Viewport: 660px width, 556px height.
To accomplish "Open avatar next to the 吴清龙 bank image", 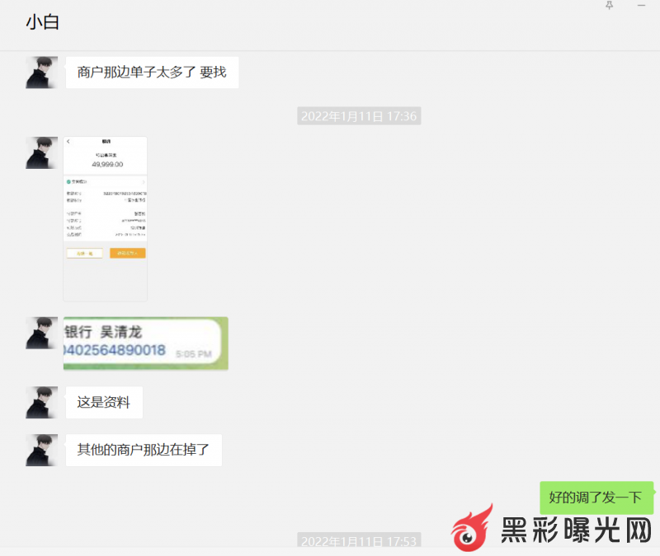I will (x=41, y=333).
